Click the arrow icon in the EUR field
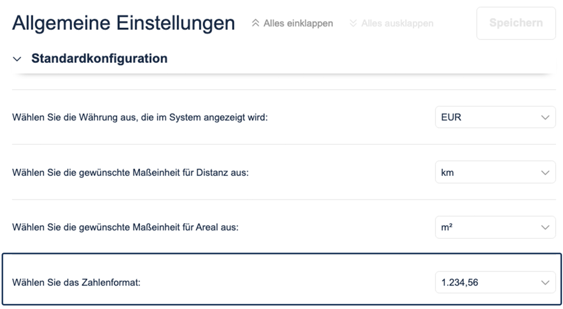 (545, 117)
